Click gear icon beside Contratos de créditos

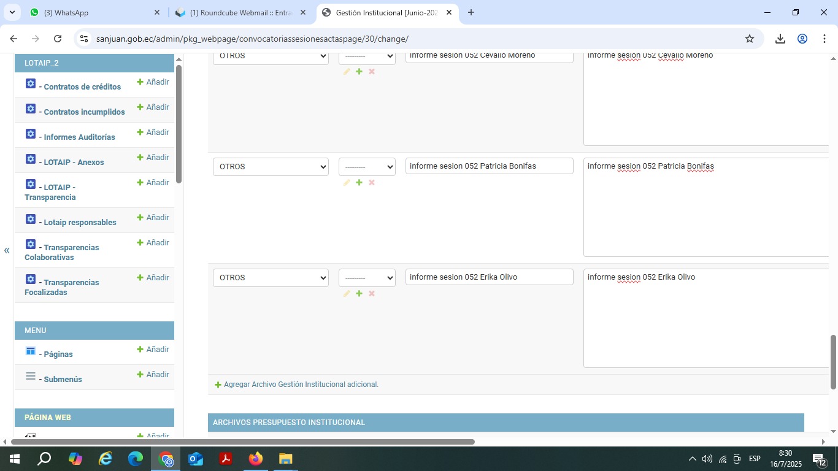click(31, 83)
